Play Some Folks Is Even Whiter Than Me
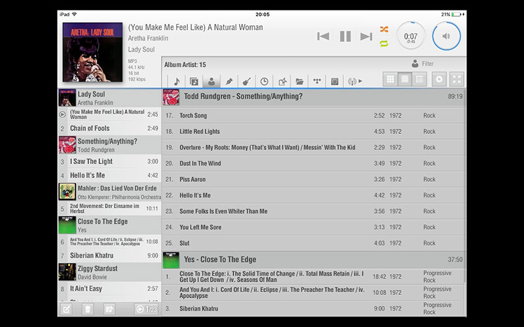524x327 pixels. [x=314, y=211]
